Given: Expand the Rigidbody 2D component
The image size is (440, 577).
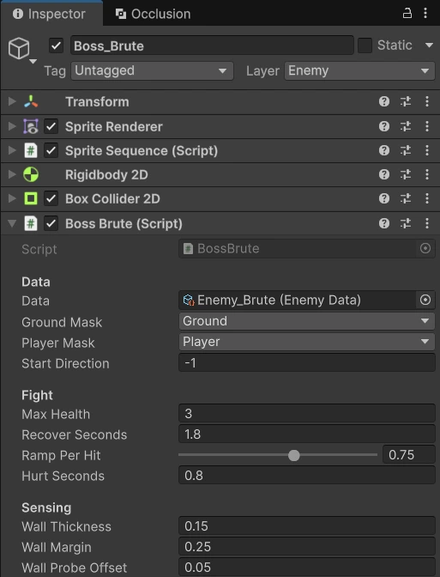Looking at the screenshot, I should 12,174.
